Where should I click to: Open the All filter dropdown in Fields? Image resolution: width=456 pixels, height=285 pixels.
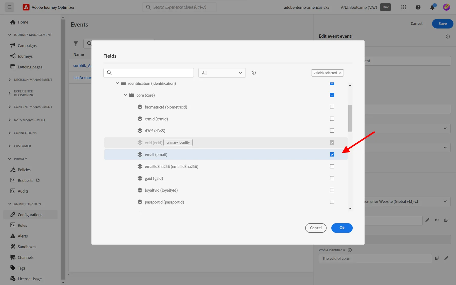(x=222, y=73)
